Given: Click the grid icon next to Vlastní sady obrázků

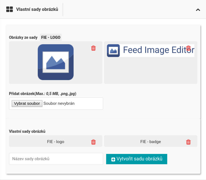Looking at the screenshot, I should 9,9.
